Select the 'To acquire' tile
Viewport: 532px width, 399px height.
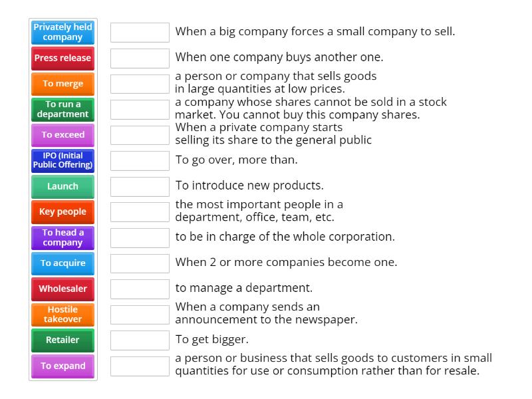coord(63,263)
